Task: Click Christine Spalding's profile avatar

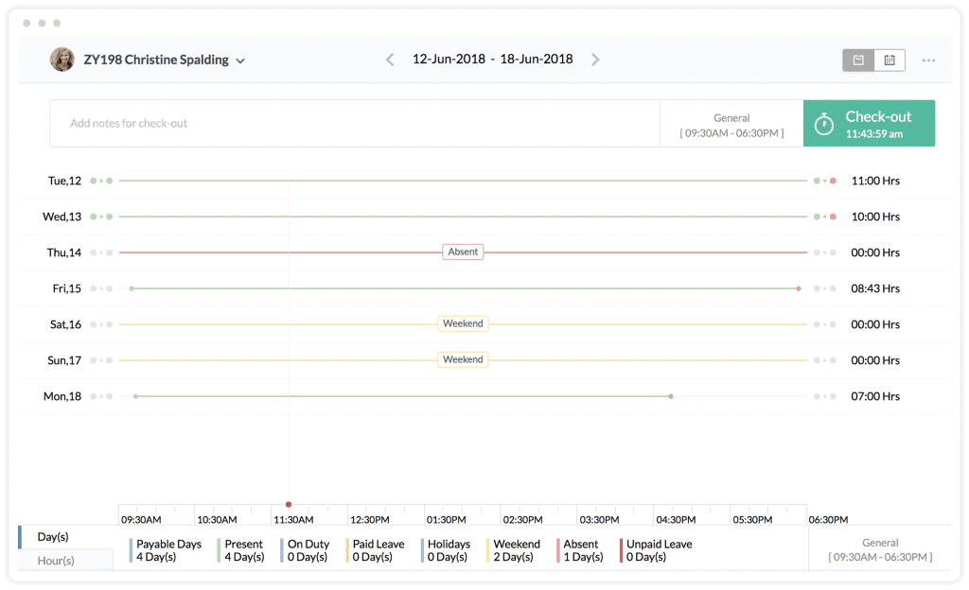Action: point(62,59)
